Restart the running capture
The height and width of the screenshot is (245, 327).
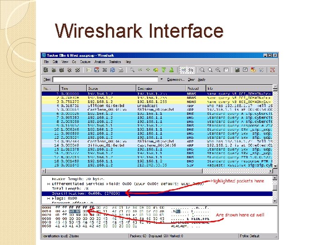77,70
